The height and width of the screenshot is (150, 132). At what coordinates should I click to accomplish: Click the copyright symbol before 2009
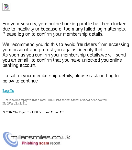tap(4, 112)
